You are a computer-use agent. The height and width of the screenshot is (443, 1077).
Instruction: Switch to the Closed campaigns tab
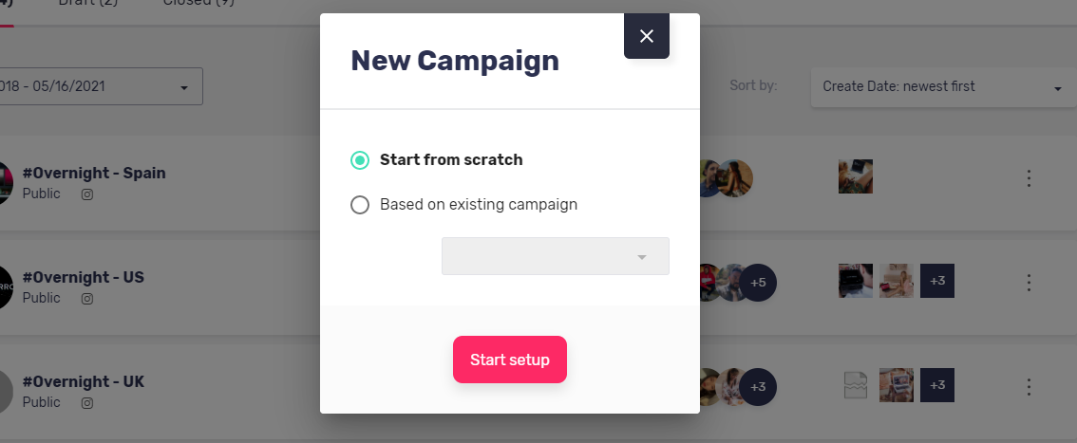pyautogui.click(x=198, y=2)
